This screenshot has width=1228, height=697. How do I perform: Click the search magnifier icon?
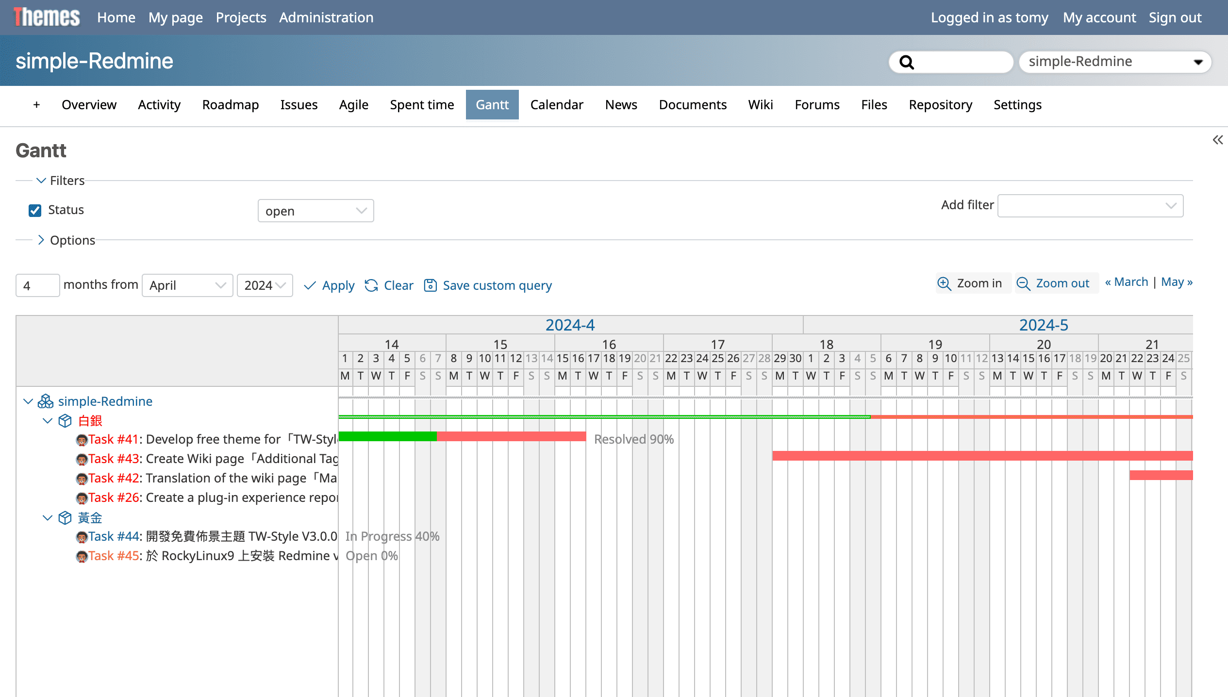point(907,62)
